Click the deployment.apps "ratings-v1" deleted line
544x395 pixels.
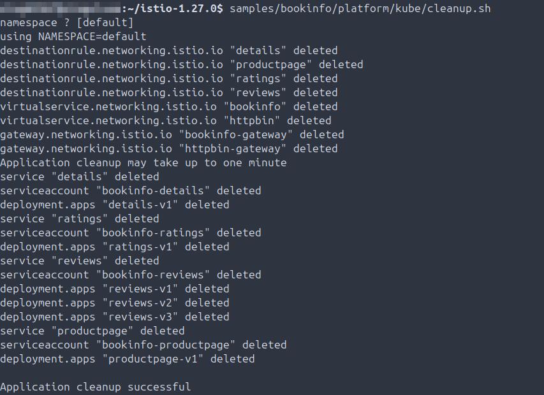point(114,247)
